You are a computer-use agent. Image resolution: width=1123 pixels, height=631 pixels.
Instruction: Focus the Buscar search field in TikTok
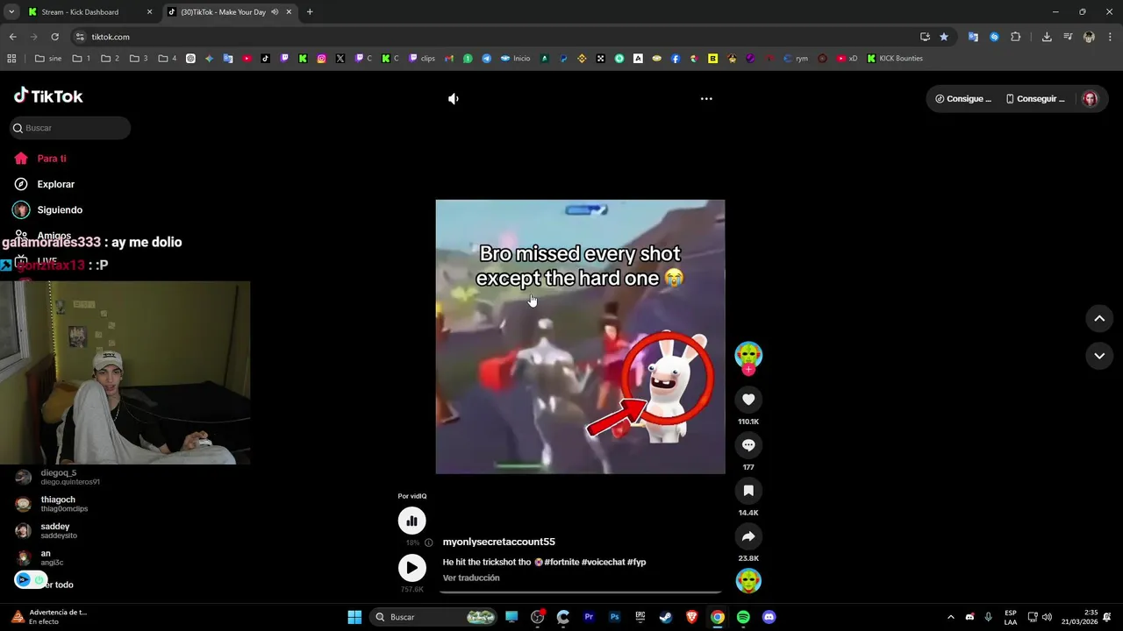click(70, 128)
